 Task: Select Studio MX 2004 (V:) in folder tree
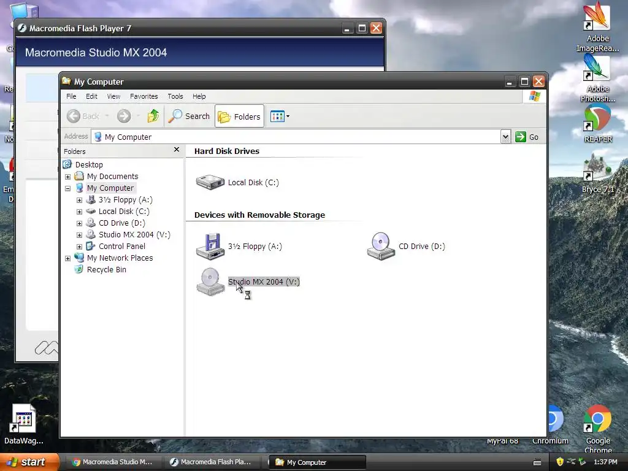134,234
